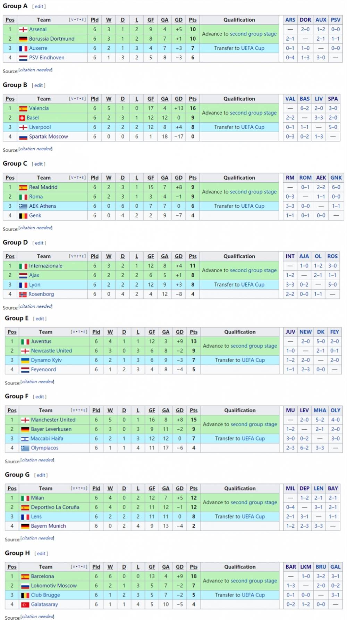Follow the Deportivo La Coruña link
Viewport: 347px width, 620px height.
pos(55,507)
